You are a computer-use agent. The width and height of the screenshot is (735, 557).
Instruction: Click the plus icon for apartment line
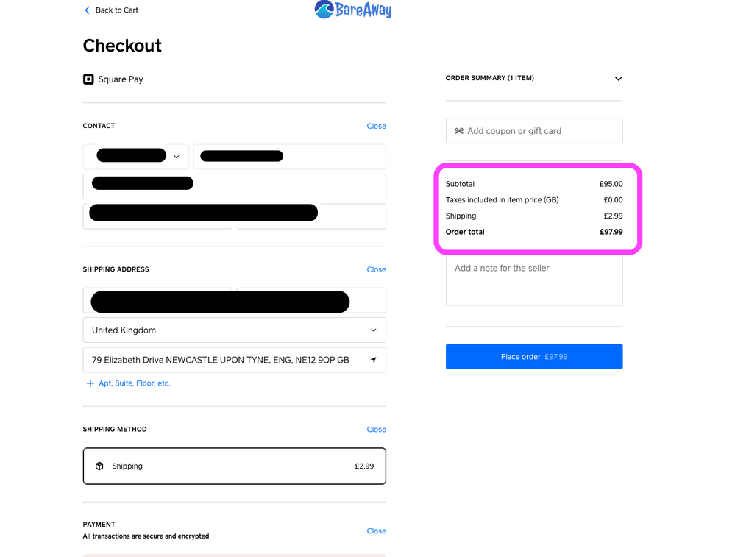click(x=90, y=383)
